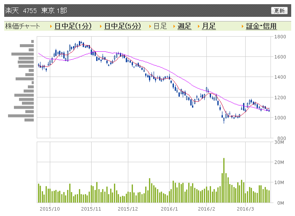Switch to 日中足(5分) chart view
The width and height of the screenshot is (295, 216).
[122, 26]
